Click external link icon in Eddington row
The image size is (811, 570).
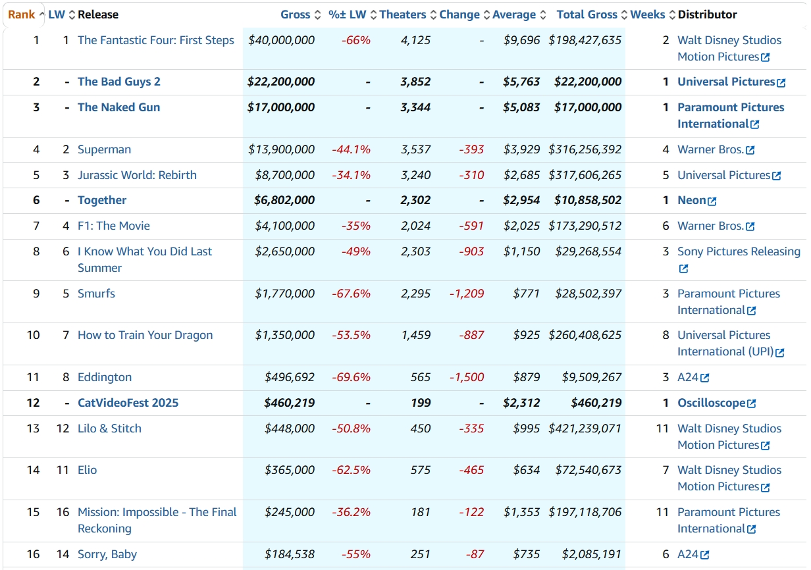[705, 378]
